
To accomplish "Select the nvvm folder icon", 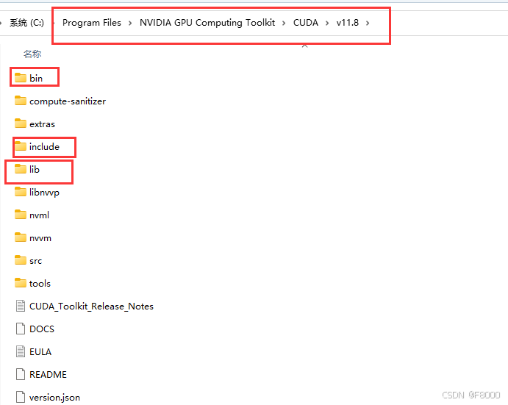I will (x=21, y=237).
